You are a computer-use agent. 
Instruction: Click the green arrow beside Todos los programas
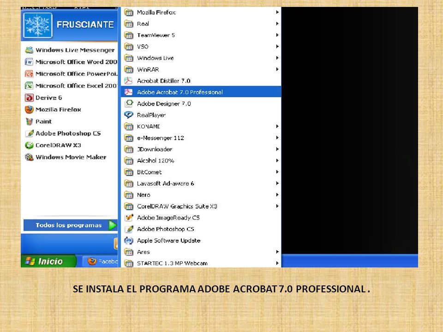113,225
